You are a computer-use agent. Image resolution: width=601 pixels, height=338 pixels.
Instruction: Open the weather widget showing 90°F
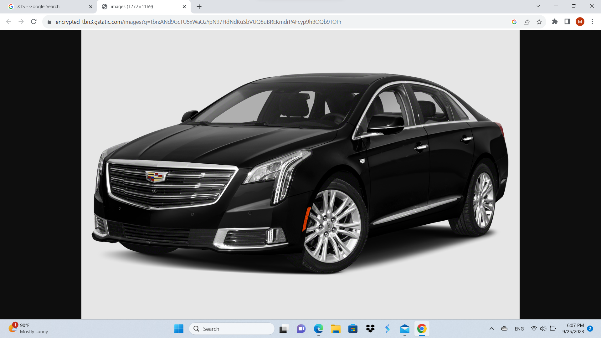coord(28,329)
